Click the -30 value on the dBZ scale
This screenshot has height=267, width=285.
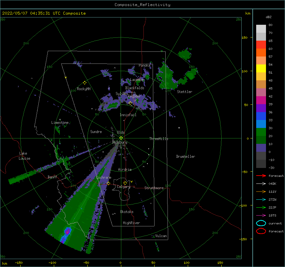271,168
